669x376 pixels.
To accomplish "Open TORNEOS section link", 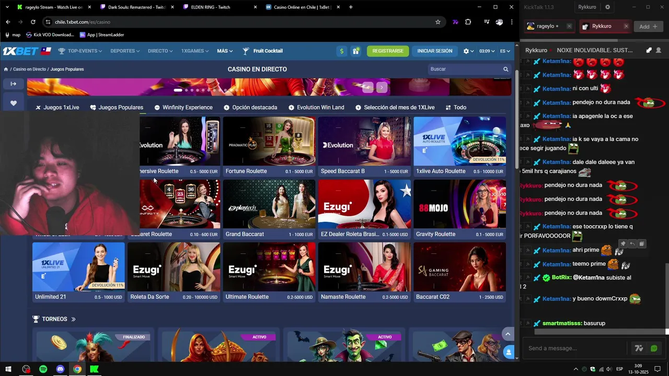I will (x=54, y=319).
